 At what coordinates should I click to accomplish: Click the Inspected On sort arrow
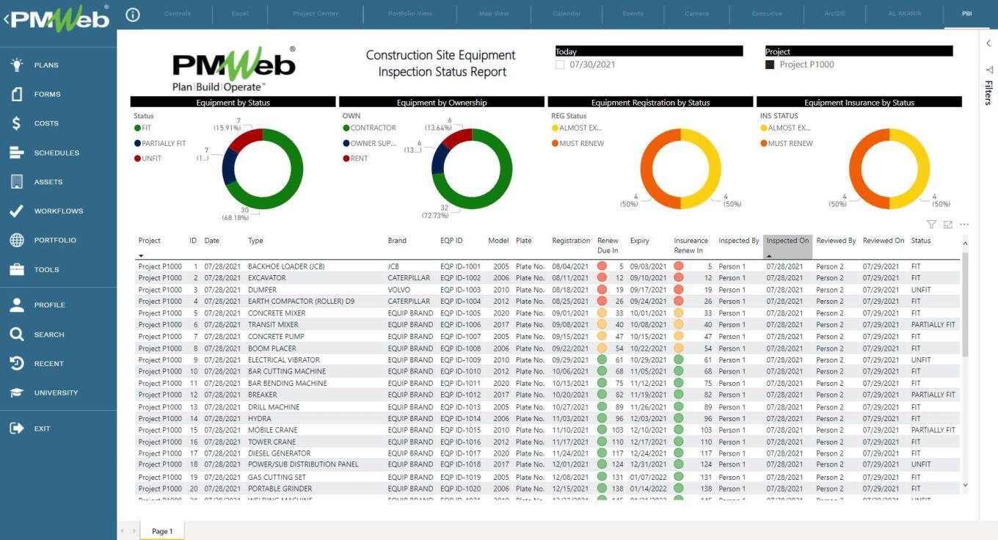(x=769, y=256)
